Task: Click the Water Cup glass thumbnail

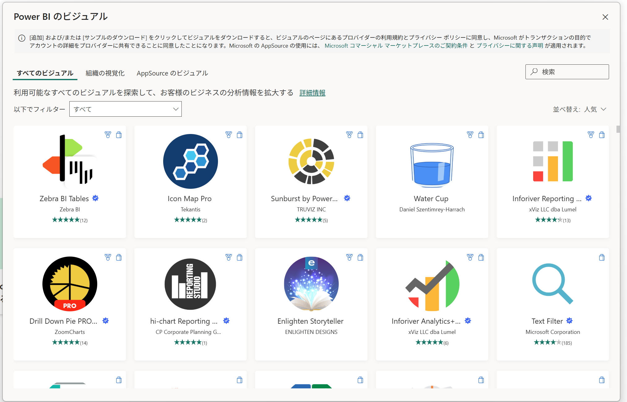Action: click(432, 165)
